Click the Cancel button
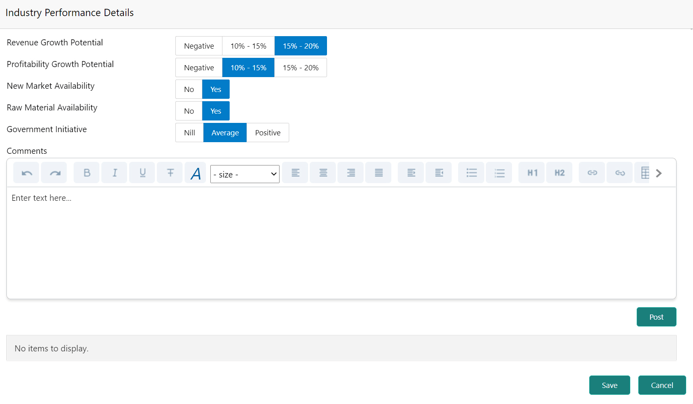Viewport: 693px width, 404px height. 662,385
